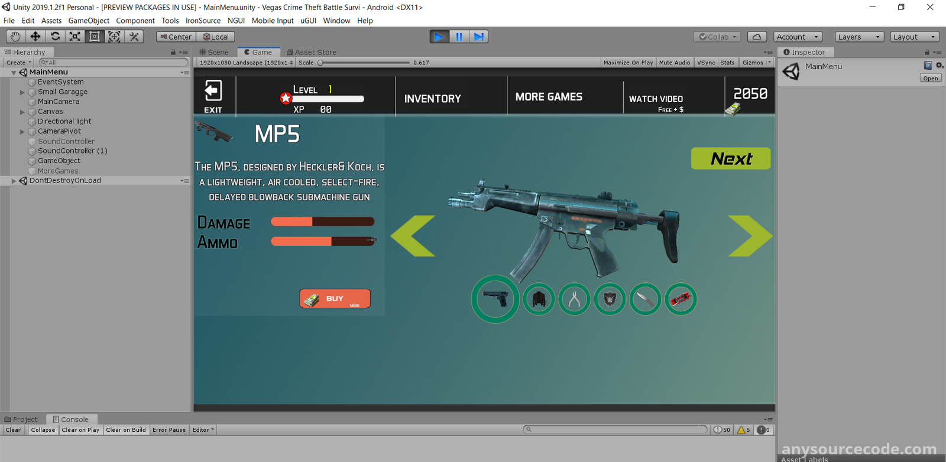This screenshot has height=462, width=946.
Task: Select the Rect Transform tool
Action: point(95,37)
